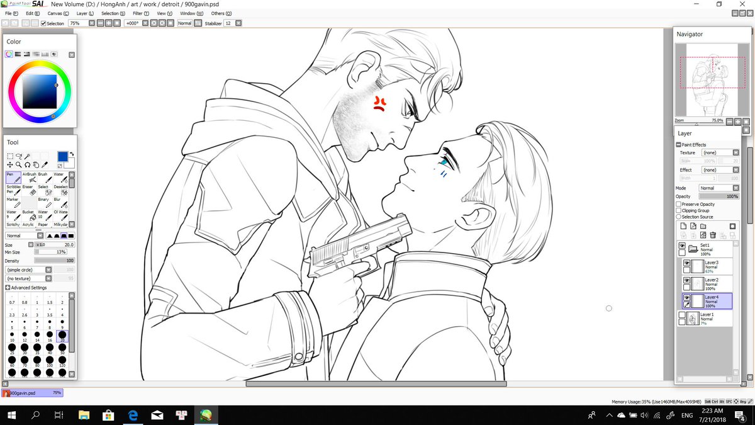Click the Normal display mode button
This screenshot has height=425, width=755.
(184, 23)
